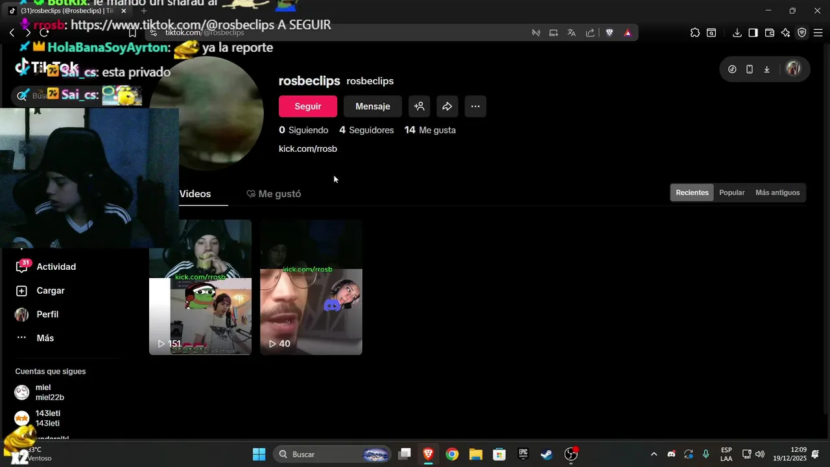The height and width of the screenshot is (467, 830).
Task: Open Brave Wallet icon
Action: click(x=770, y=32)
